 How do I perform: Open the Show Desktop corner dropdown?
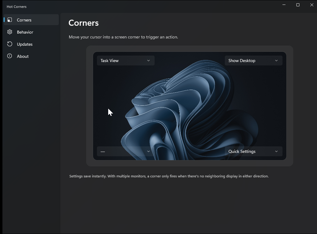254,61
